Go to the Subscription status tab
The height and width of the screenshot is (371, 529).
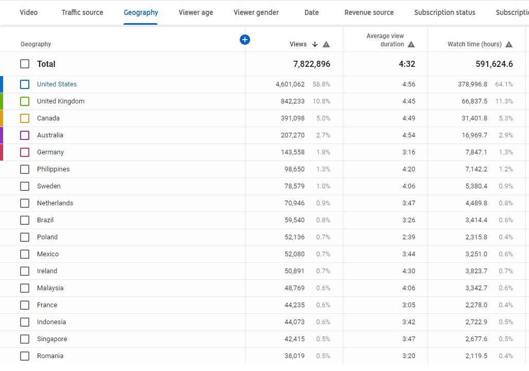pyautogui.click(x=445, y=12)
